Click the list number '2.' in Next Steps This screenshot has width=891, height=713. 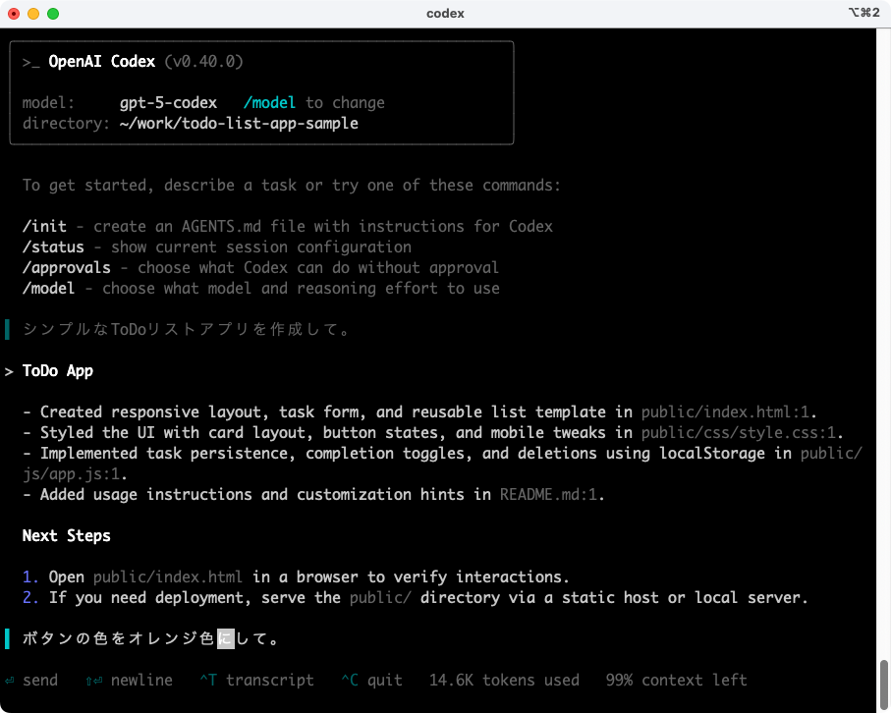pos(30,598)
